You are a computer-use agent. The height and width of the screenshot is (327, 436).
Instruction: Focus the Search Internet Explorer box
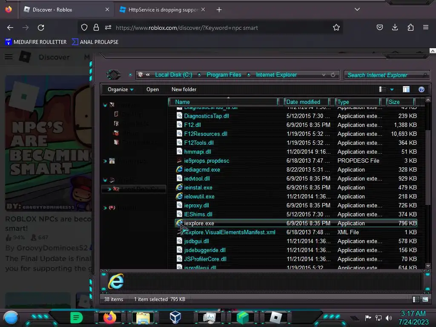pyautogui.click(x=387, y=75)
